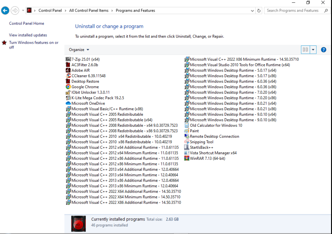Select Visual C++ 2010 x86 Redistributable - 10.0.40219
The width and height of the screenshot is (332, 234).
coord(122,142)
